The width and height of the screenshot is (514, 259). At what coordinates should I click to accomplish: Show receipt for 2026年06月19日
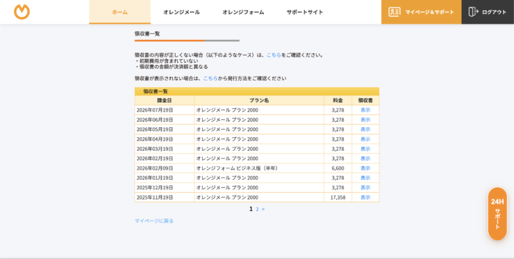pyautogui.click(x=365, y=120)
